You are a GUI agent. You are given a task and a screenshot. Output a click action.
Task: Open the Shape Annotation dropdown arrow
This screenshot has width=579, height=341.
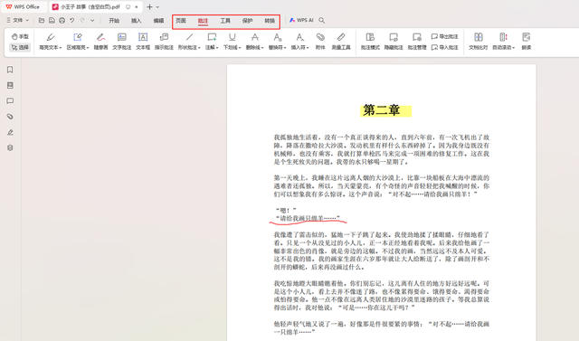[199, 48]
